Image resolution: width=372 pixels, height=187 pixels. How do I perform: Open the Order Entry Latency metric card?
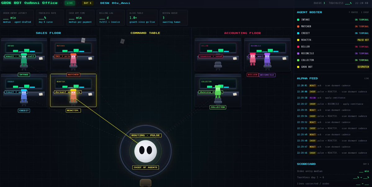click(17, 18)
